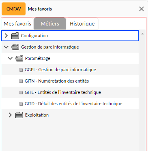Click the square icon beside GITN entry

pos(21,81)
